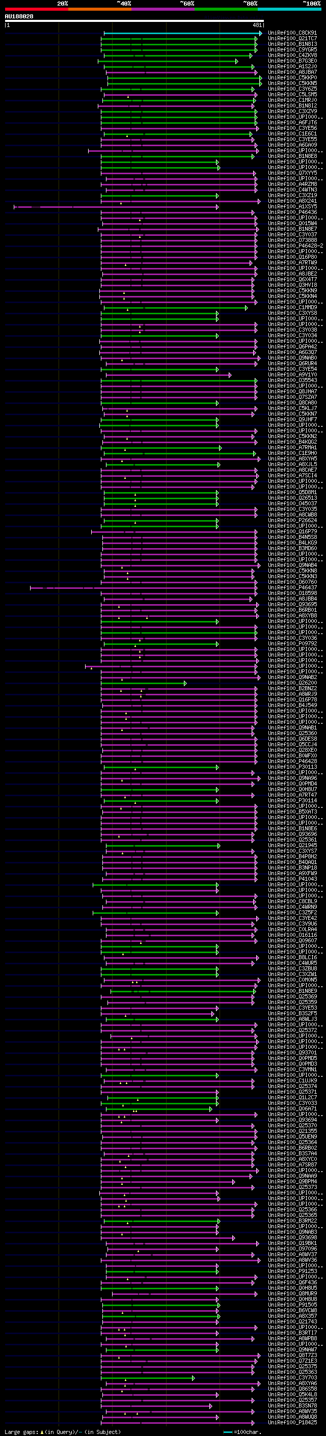The height and width of the screenshot is (1436, 326).
Task: Select label UniRef100_C5KKP0
Action: 292,77
